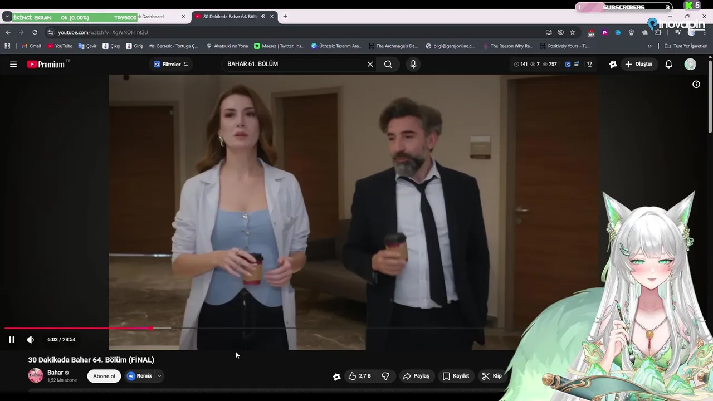Show the video info card icon
This screenshot has width=713, height=401.
tap(696, 84)
